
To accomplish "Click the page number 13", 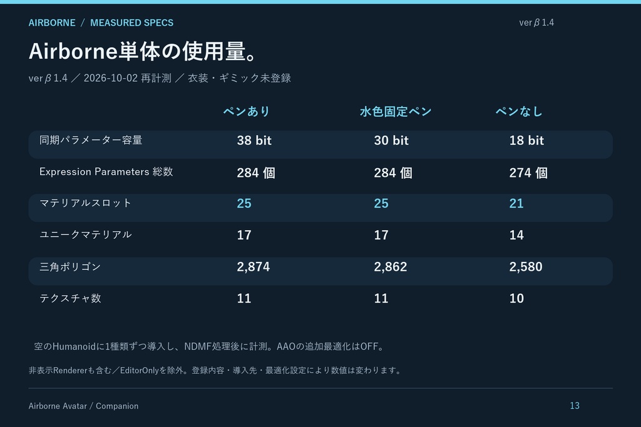I will pyautogui.click(x=575, y=406).
